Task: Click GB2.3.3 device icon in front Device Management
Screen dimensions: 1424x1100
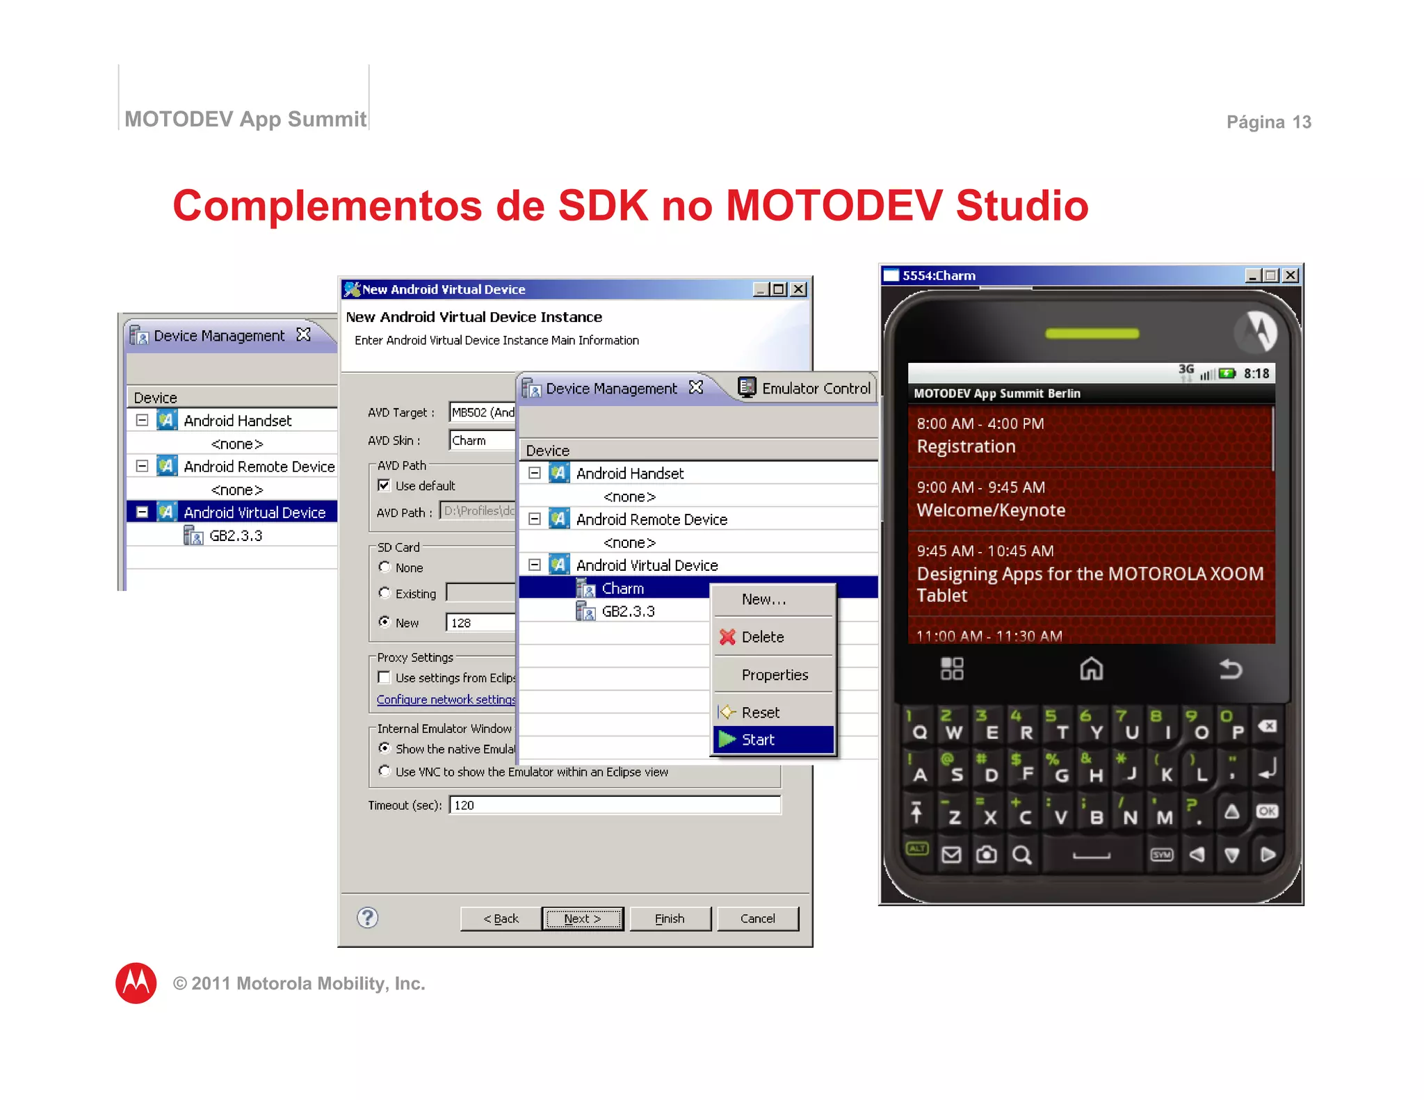Action: pos(586,611)
